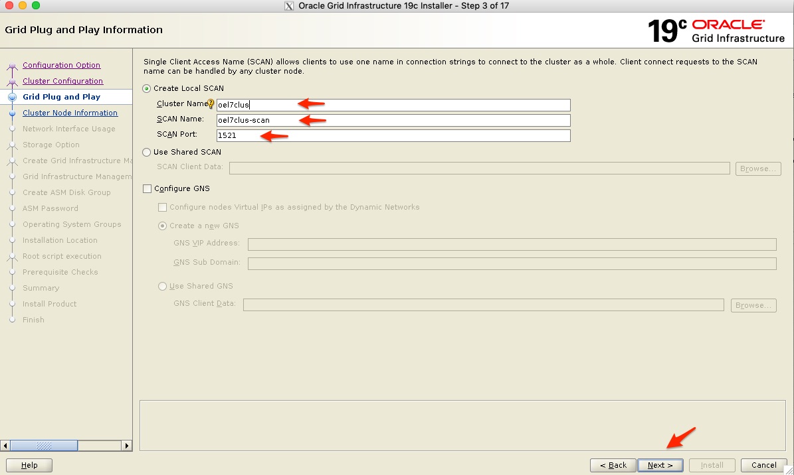794x475 pixels.
Task: Click Network Interface Usage step
Action: [x=69, y=129]
